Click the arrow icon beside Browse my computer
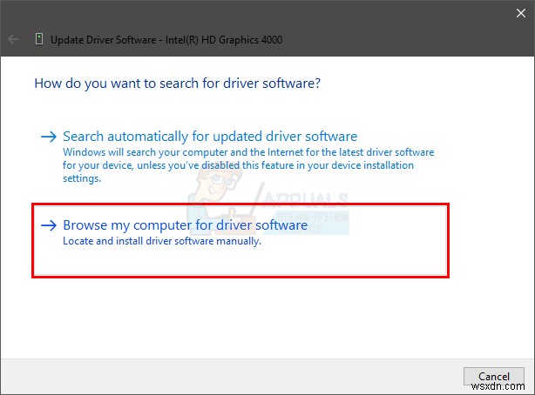The image size is (535, 395). [x=49, y=225]
